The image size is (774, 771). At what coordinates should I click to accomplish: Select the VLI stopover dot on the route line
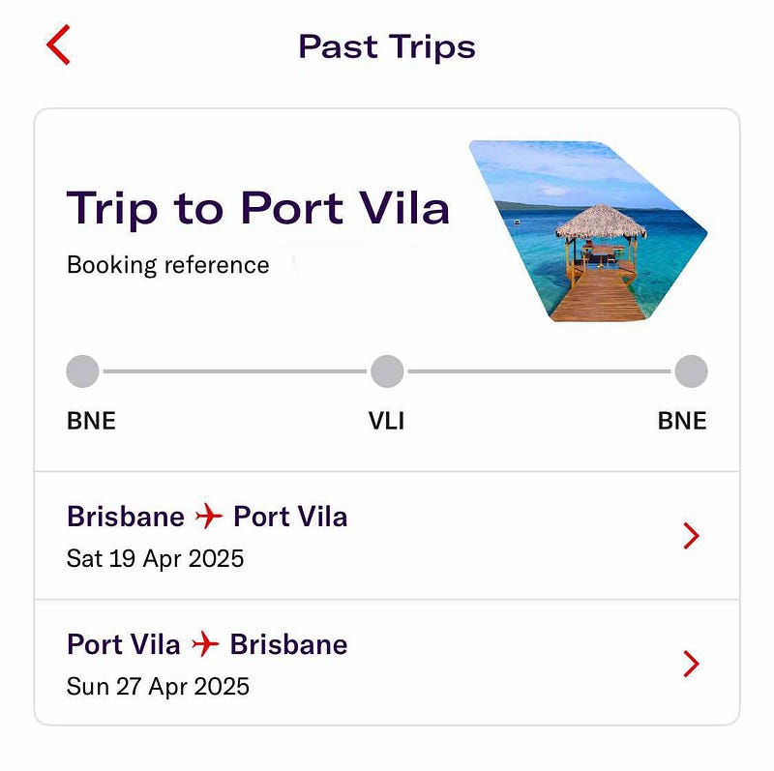387,370
